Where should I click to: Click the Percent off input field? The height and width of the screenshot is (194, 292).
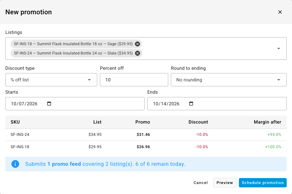point(134,80)
